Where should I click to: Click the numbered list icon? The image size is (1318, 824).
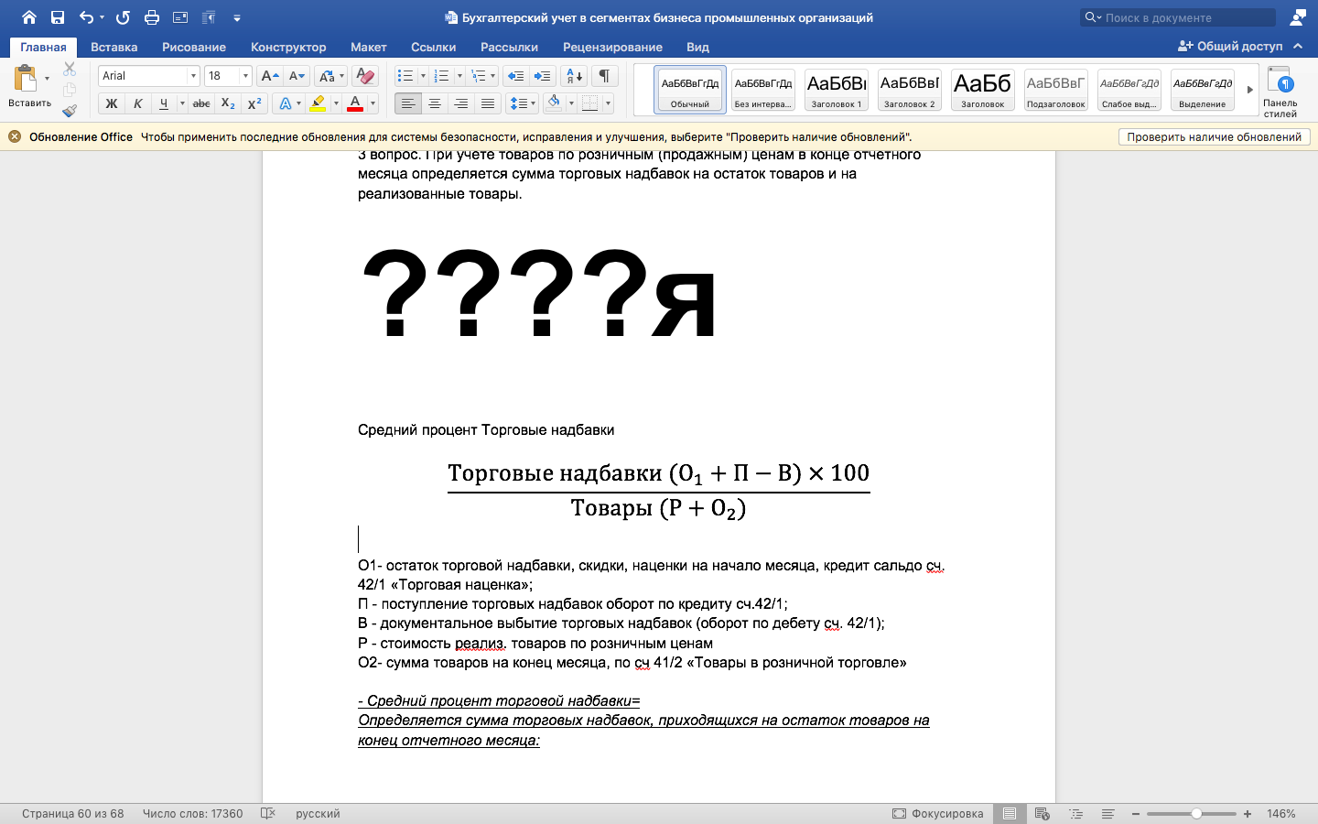(441, 76)
